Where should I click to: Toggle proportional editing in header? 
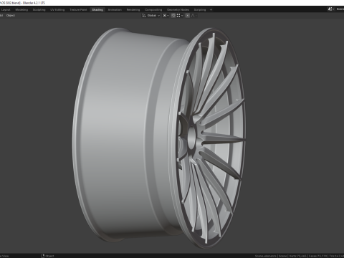pos(188,16)
